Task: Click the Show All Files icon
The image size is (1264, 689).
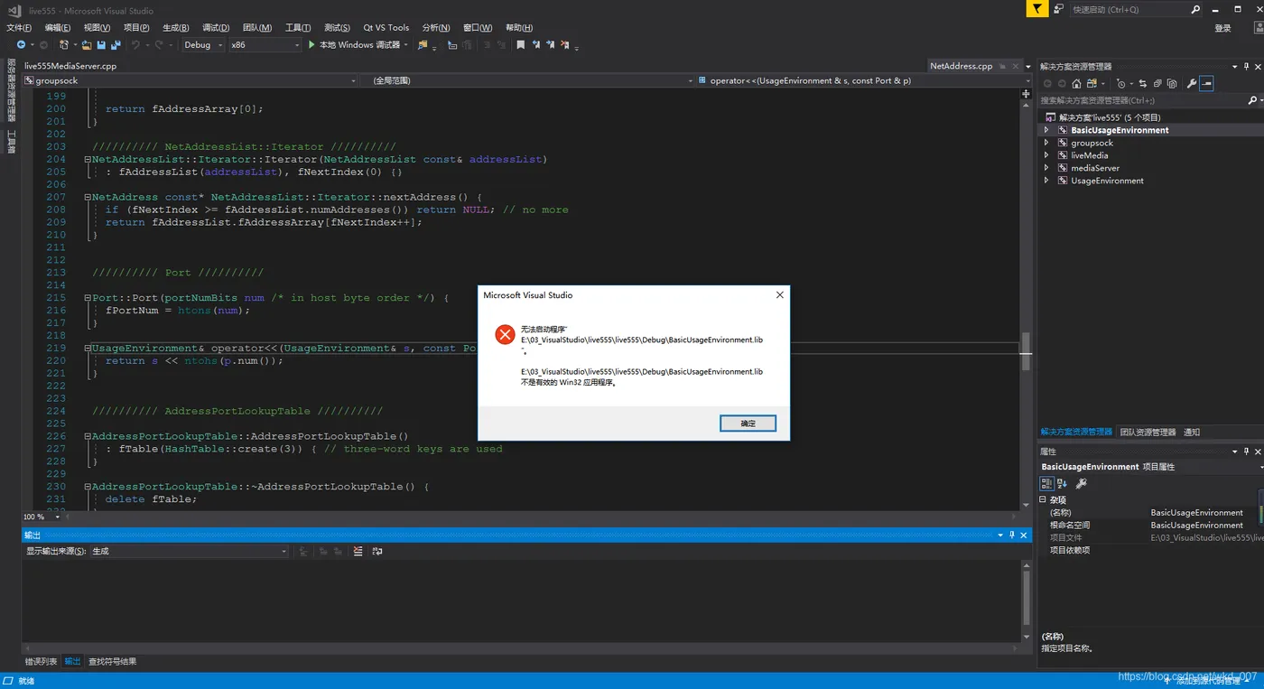Action: tap(1171, 83)
